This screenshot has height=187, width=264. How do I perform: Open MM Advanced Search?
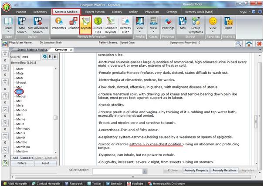tap(38, 25)
